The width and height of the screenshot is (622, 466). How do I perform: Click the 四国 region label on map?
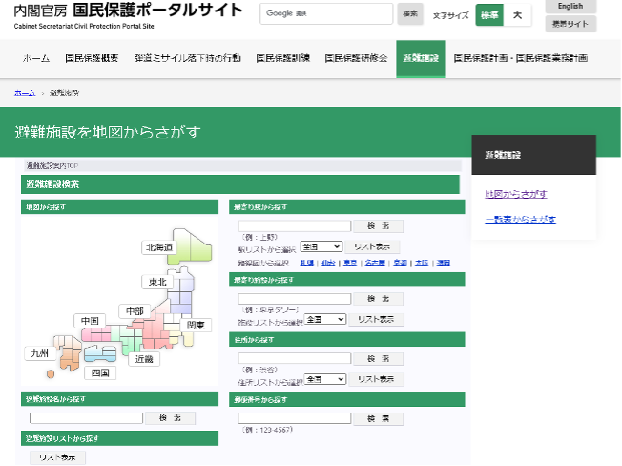[x=100, y=372]
